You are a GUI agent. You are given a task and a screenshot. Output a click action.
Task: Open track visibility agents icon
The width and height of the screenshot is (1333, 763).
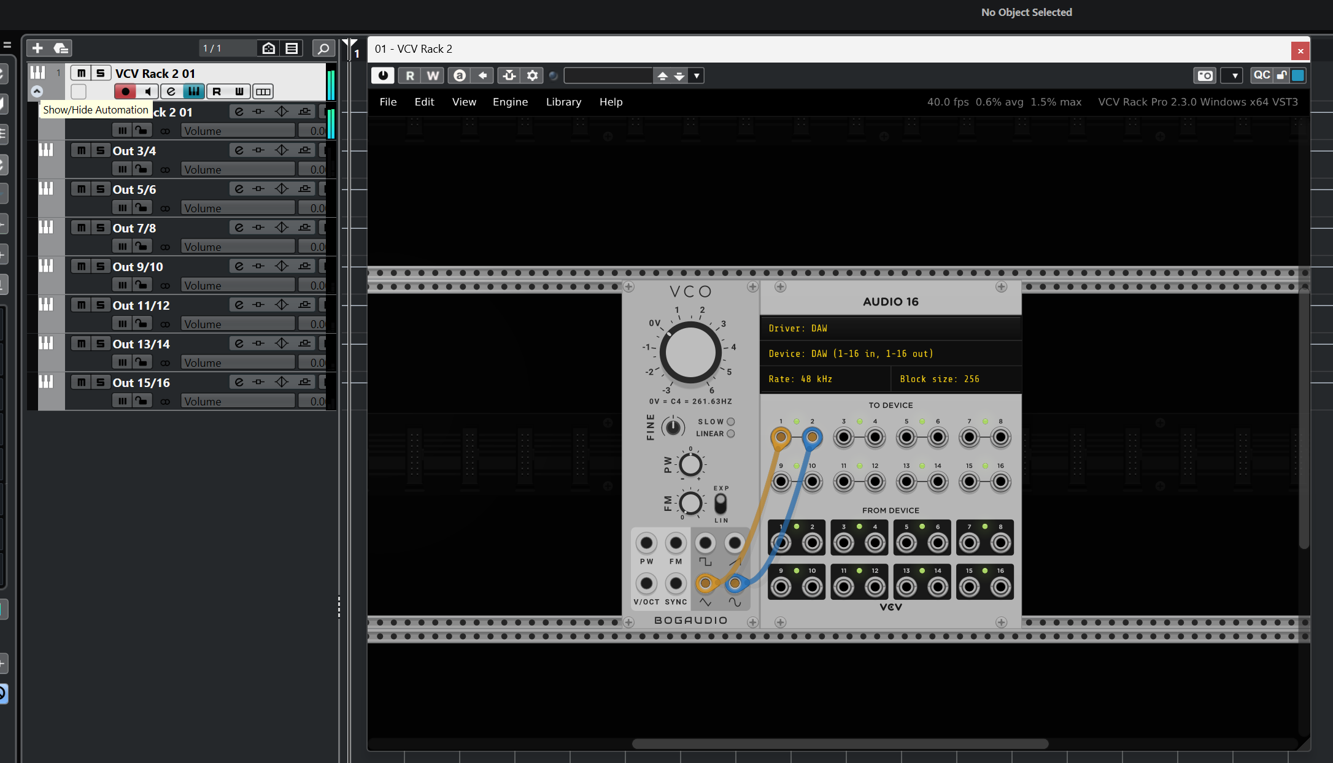[268, 48]
